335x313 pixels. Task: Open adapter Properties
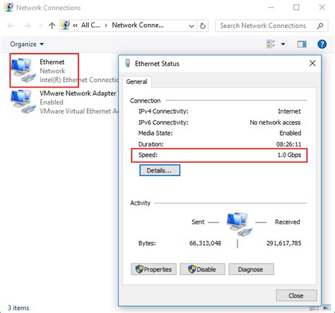153,269
